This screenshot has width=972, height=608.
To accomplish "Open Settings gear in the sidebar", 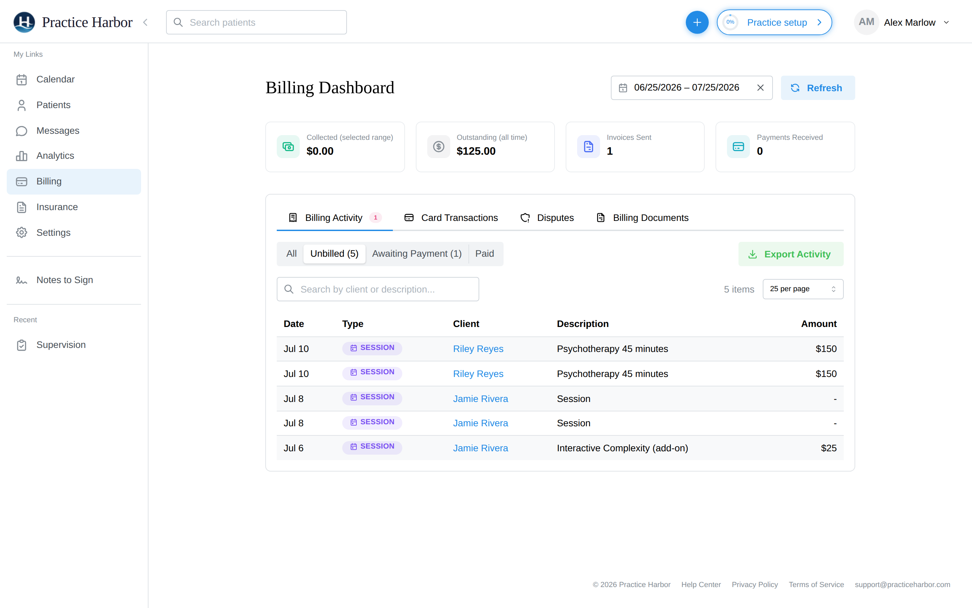I will (74, 232).
